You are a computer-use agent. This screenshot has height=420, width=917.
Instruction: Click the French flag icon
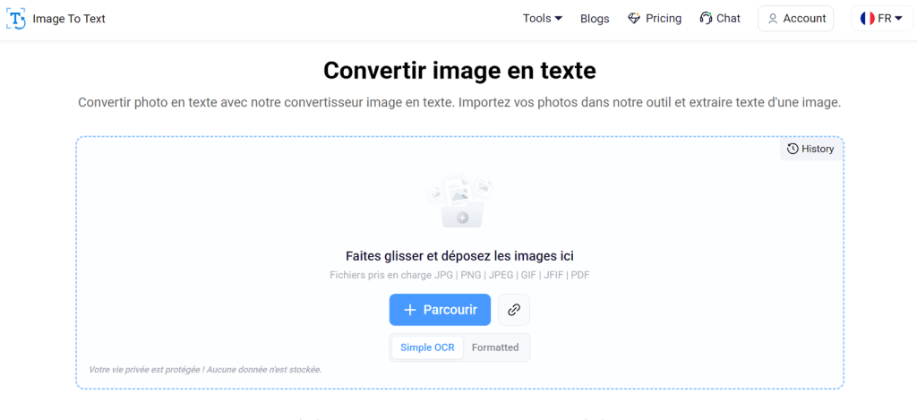[867, 19]
